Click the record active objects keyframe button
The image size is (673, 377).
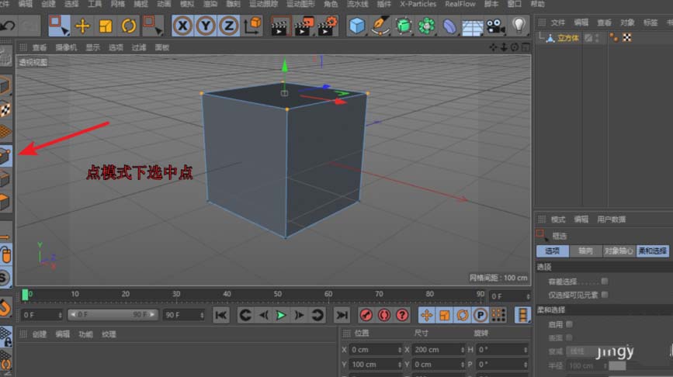366,315
